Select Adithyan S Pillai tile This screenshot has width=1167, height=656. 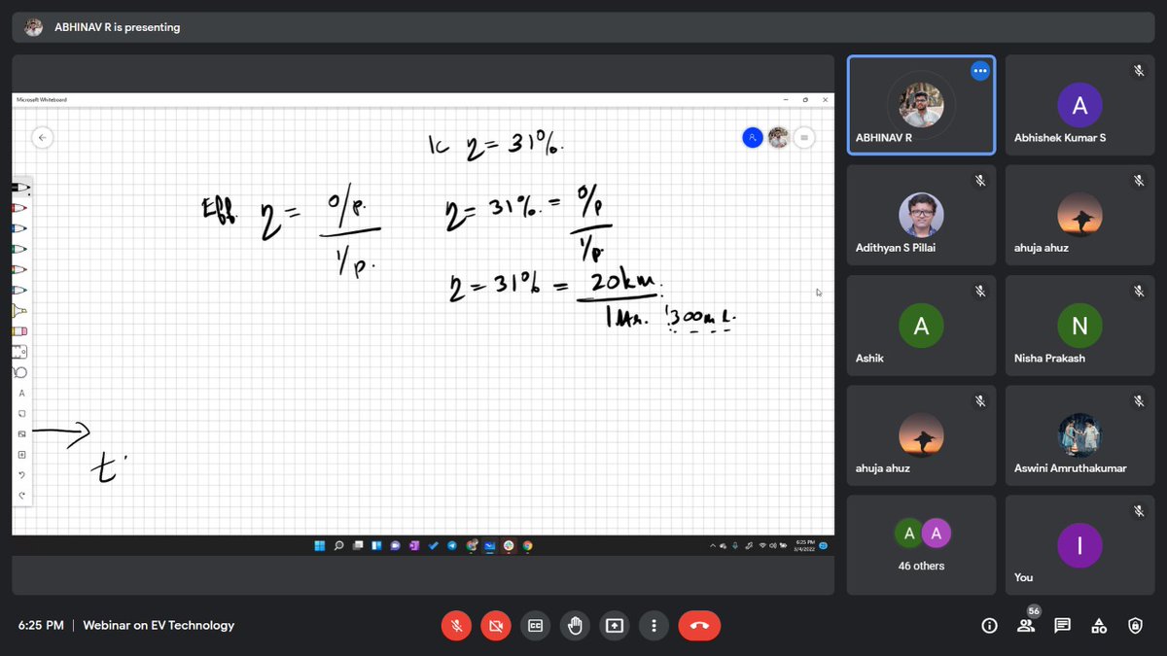pyautogui.click(x=921, y=215)
